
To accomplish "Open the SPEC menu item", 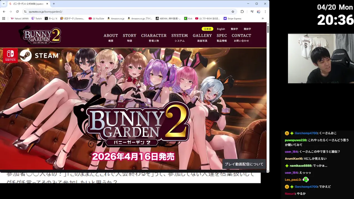I will pos(222,38).
